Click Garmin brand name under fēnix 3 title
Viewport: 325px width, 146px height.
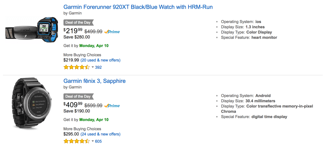point(75,87)
